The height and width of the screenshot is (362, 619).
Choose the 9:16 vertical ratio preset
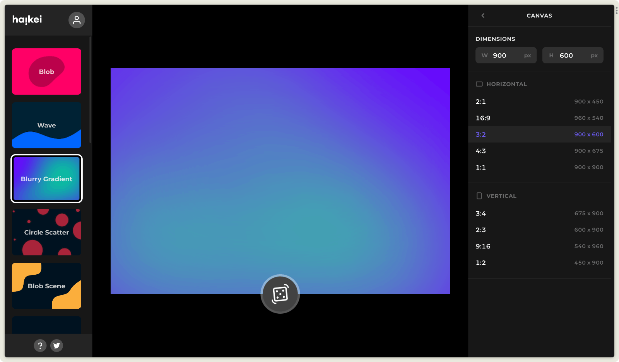(539, 246)
